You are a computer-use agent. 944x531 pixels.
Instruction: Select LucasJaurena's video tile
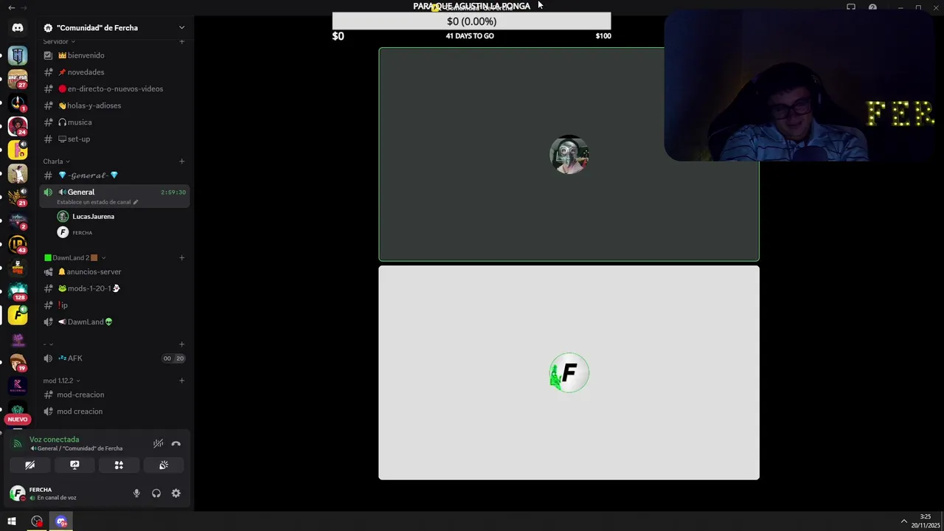point(569,154)
